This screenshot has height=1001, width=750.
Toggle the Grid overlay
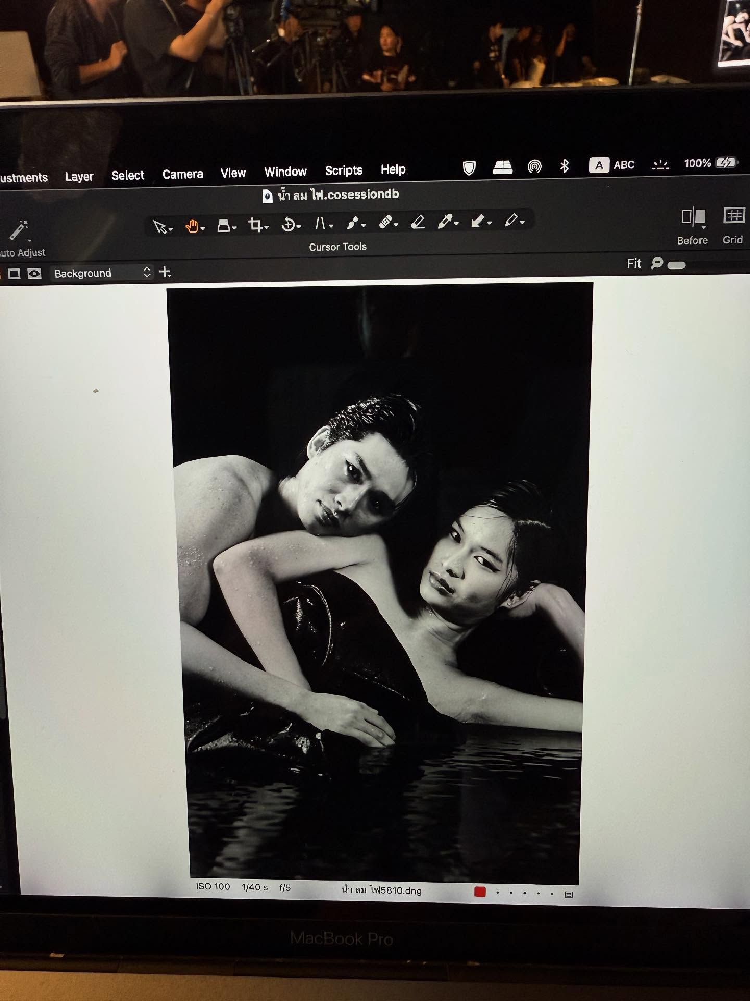pos(733,215)
